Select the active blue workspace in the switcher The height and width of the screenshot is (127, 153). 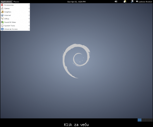pyautogui.click(x=139, y=120)
